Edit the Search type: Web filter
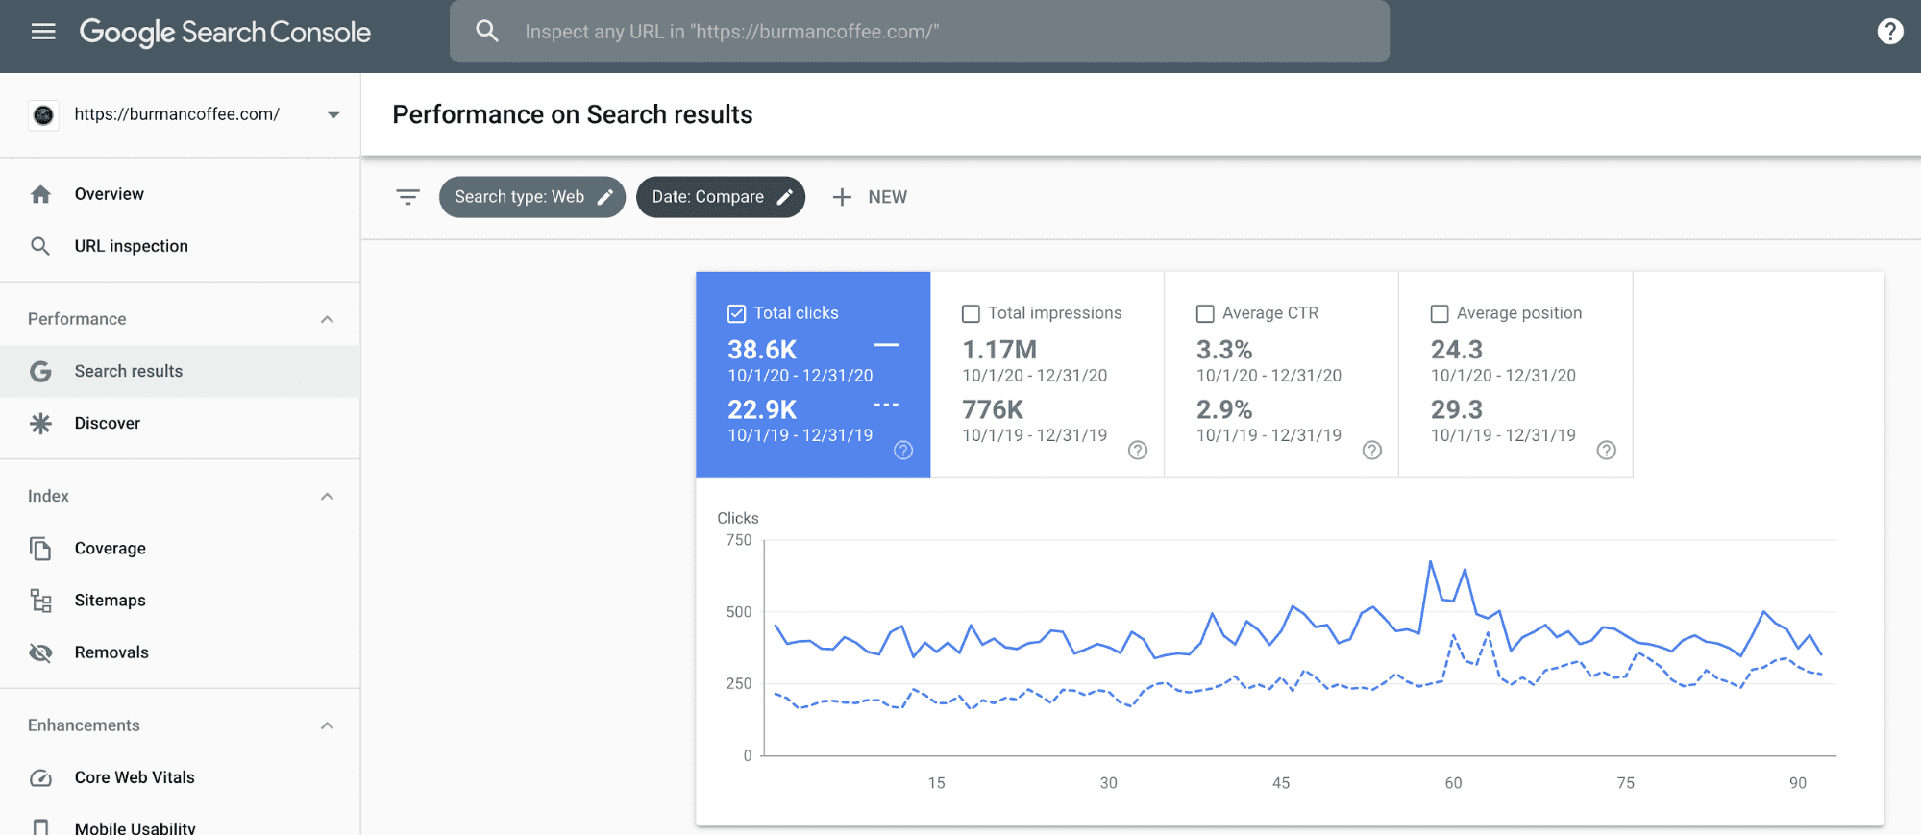This screenshot has height=836, width=1921. pos(532,197)
